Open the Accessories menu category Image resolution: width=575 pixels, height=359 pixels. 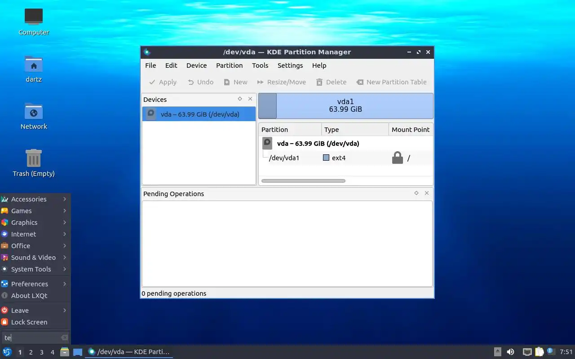(35, 199)
